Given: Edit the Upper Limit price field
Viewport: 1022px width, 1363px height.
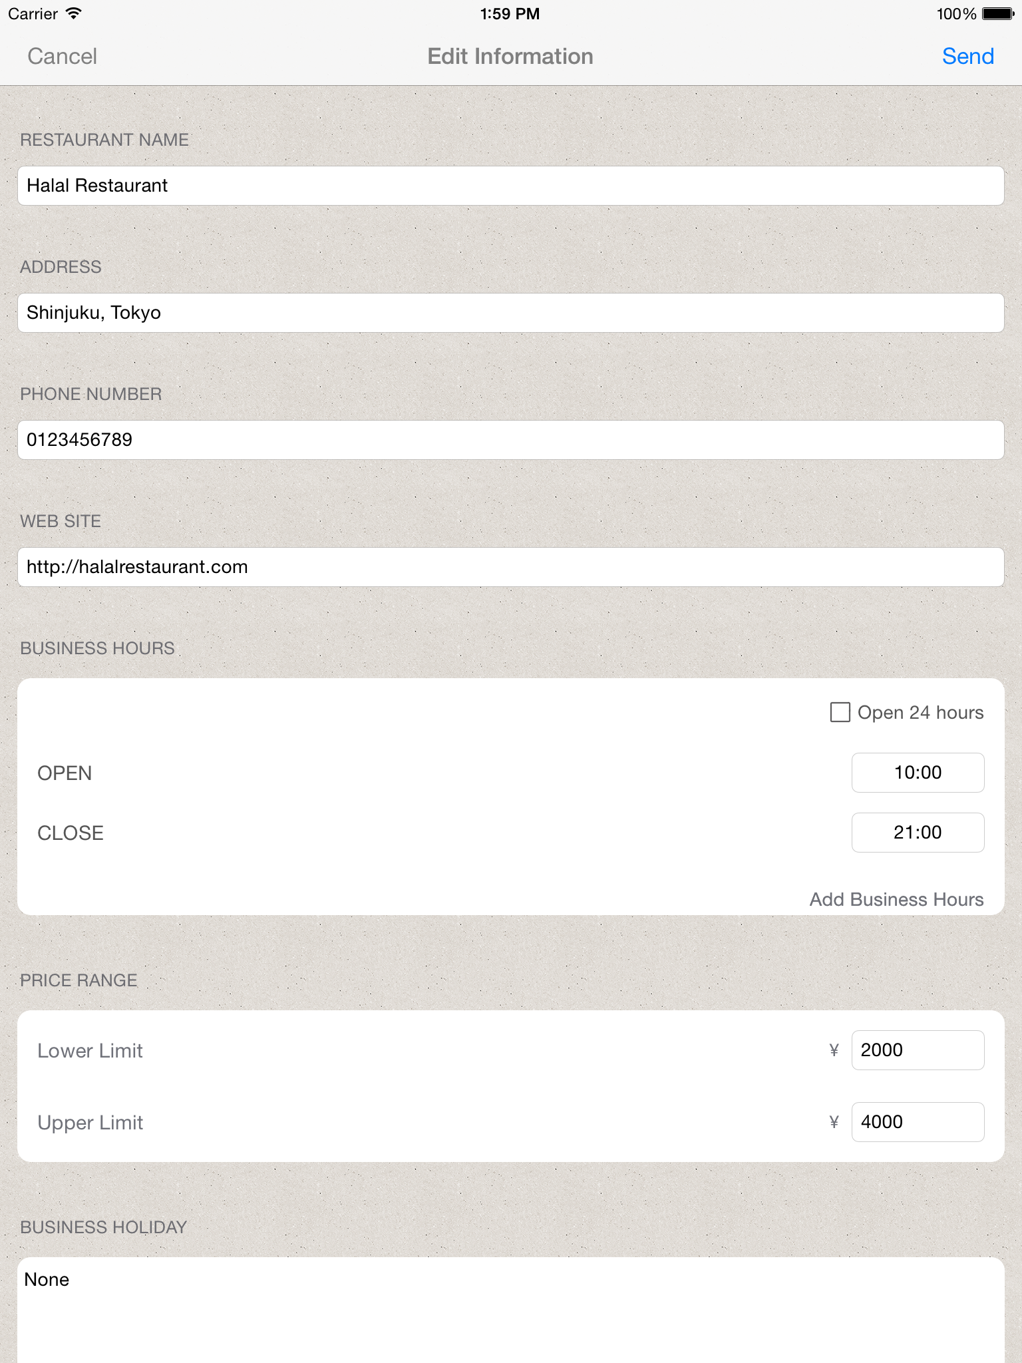Looking at the screenshot, I should click(x=918, y=1122).
